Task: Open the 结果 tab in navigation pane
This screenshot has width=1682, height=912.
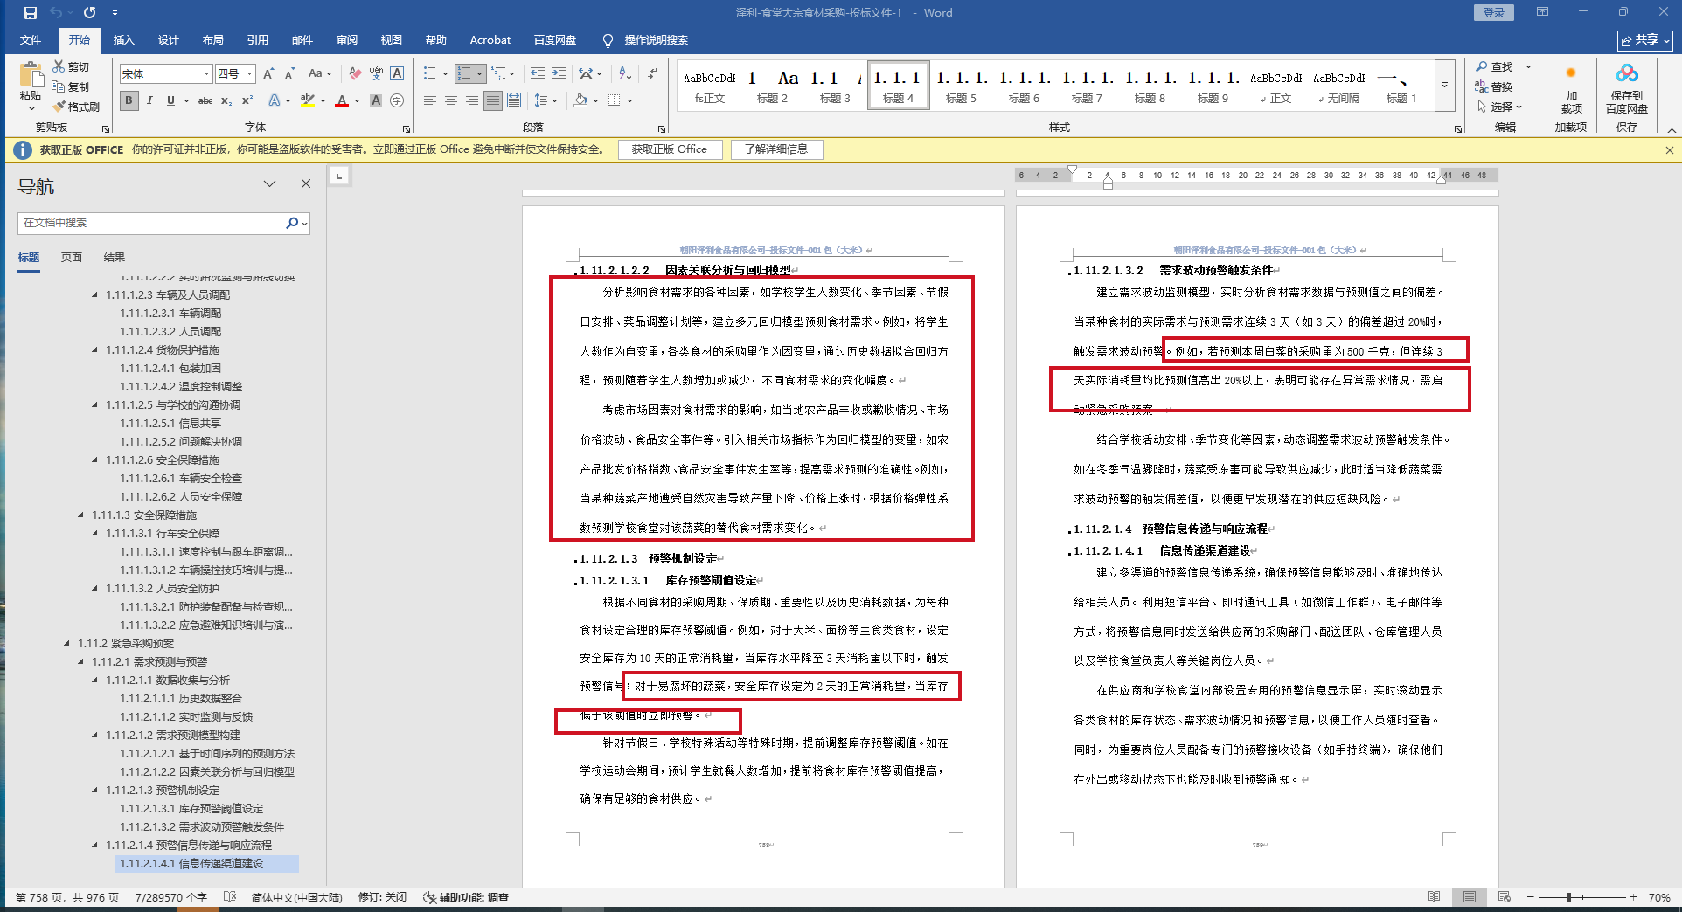Action: [x=115, y=257]
